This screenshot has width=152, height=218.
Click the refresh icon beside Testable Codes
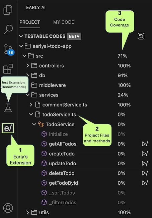click(141, 36)
